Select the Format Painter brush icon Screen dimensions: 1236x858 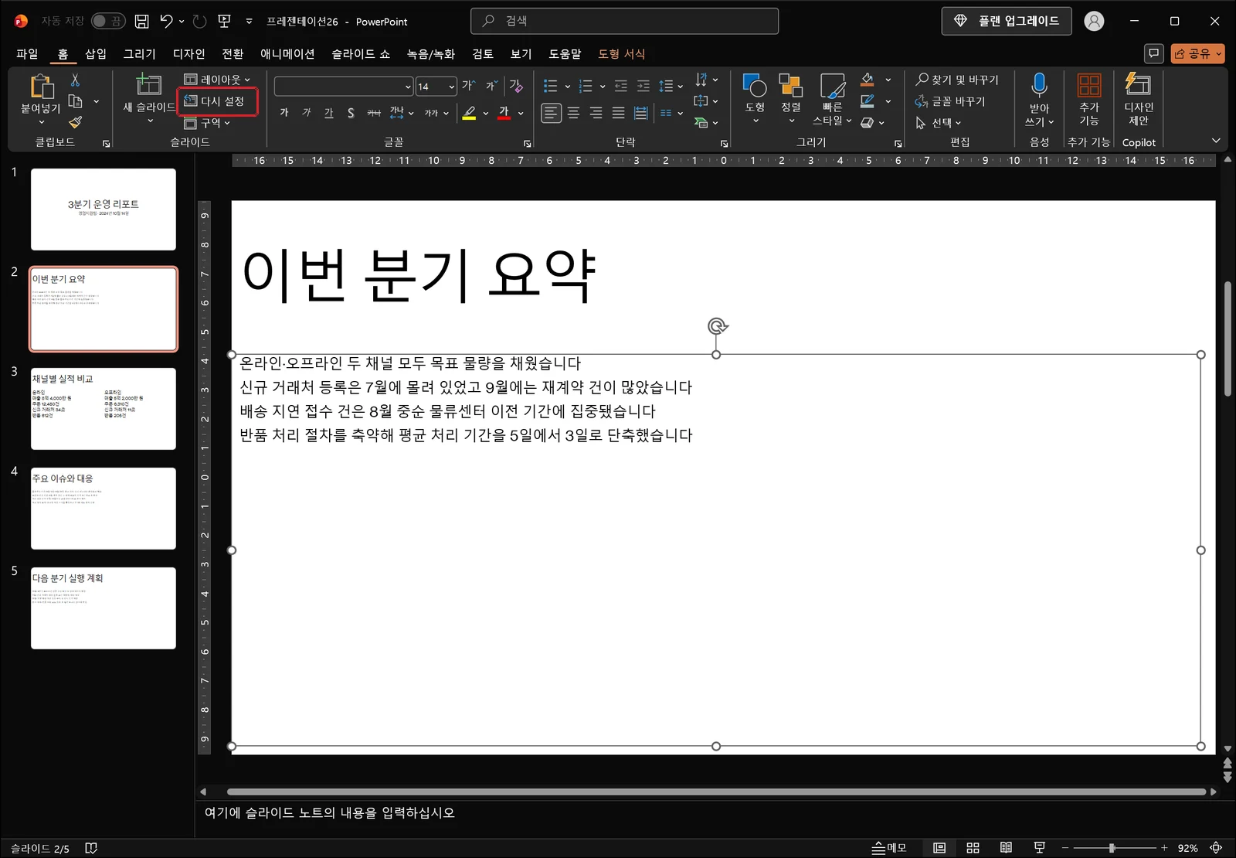tap(75, 122)
